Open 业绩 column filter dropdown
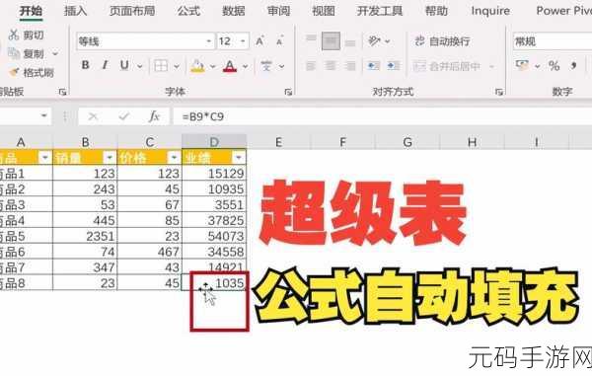592x376 pixels. pos(239,158)
